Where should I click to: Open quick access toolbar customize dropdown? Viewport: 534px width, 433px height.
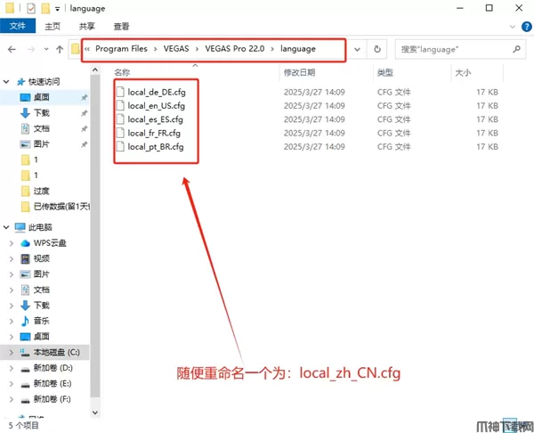57,9
